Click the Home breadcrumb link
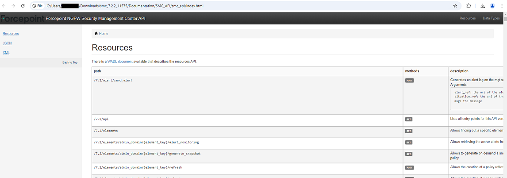The image size is (507, 178). click(104, 34)
